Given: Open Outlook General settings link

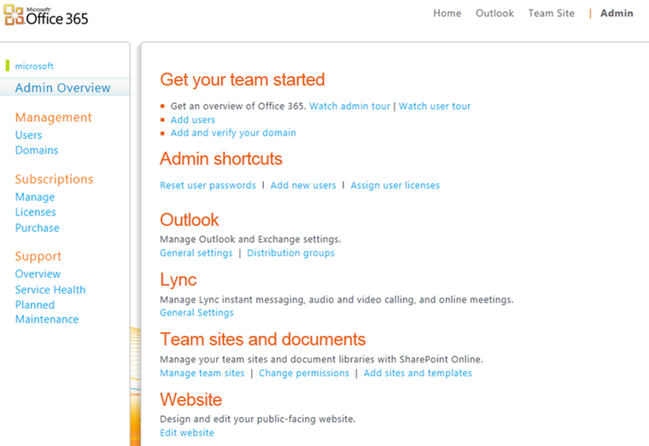Looking at the screenshot, I should coord(196,253).
